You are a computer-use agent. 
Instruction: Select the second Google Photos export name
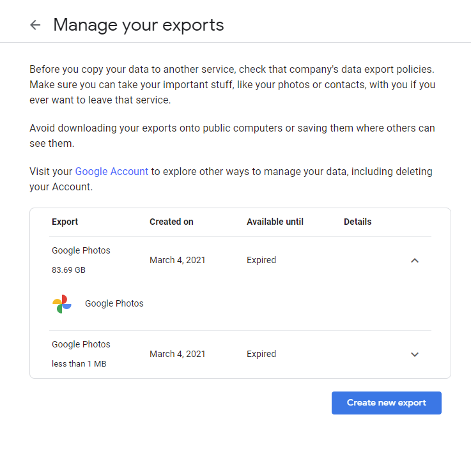click(x=81, y=345)
